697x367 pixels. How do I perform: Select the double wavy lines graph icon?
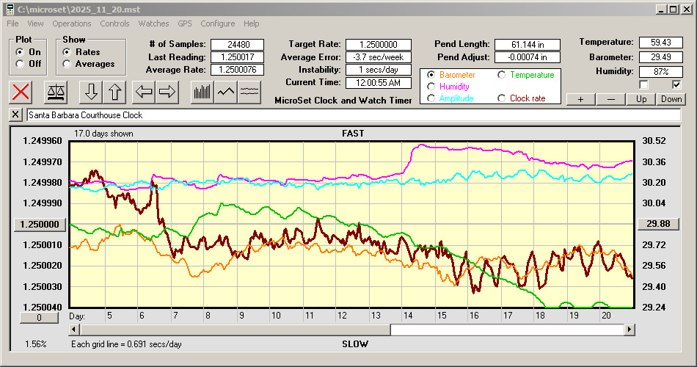[x=250, y=92]
